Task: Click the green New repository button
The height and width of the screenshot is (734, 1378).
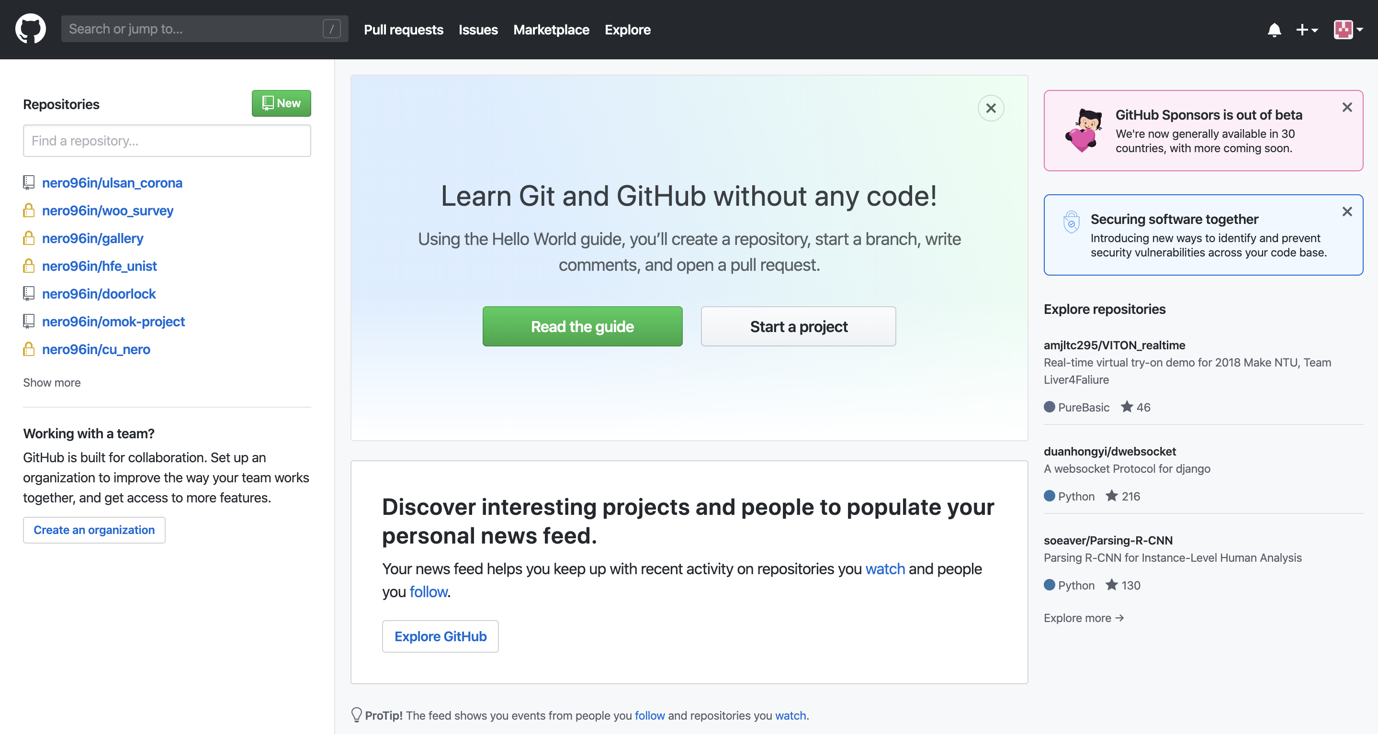Action: click(282, 103)
